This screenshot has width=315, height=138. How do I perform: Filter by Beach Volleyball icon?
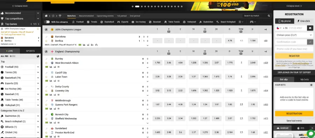pos(218,22)
